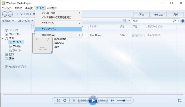Open その他のライブラリ

click(16, 67)
